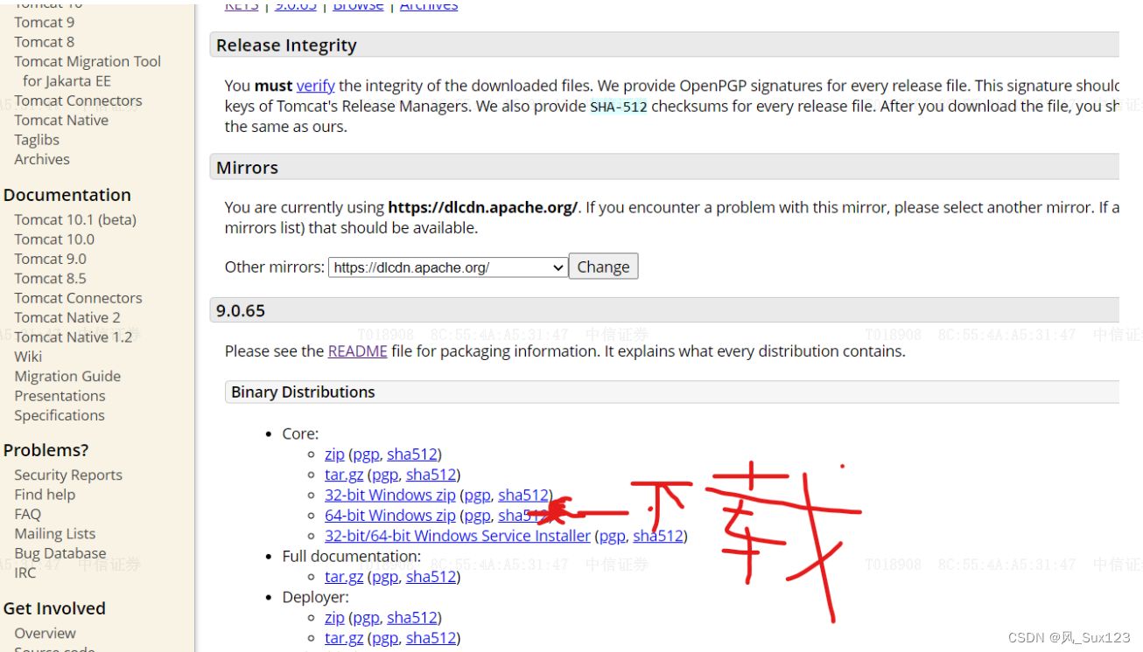The height and width of the screenshot is (652, 1143).
Task: Open the verify integrity link
Action: (315, 86)
